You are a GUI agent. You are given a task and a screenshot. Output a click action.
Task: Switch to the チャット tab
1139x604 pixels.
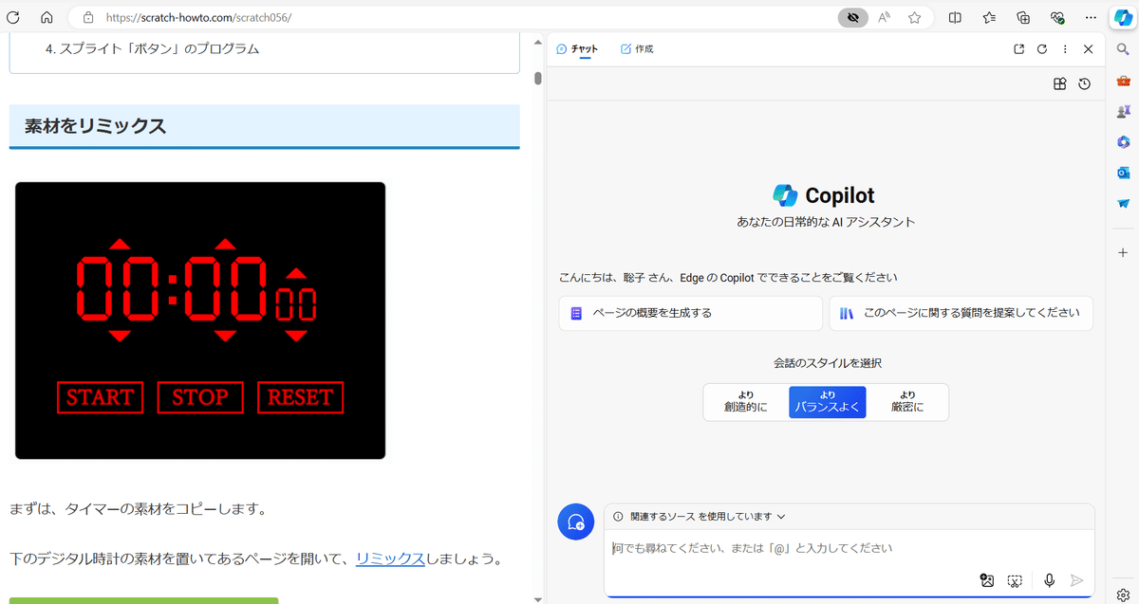[577, 49]
